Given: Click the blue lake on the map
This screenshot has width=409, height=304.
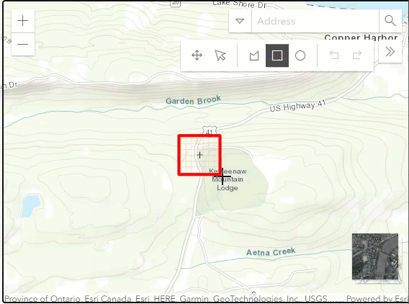Looking at the screenshot, I should click(x=30, y=205).
